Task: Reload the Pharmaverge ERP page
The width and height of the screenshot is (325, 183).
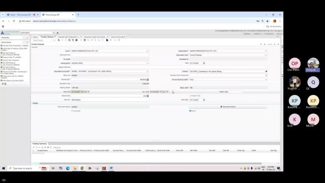Action: 14,21
